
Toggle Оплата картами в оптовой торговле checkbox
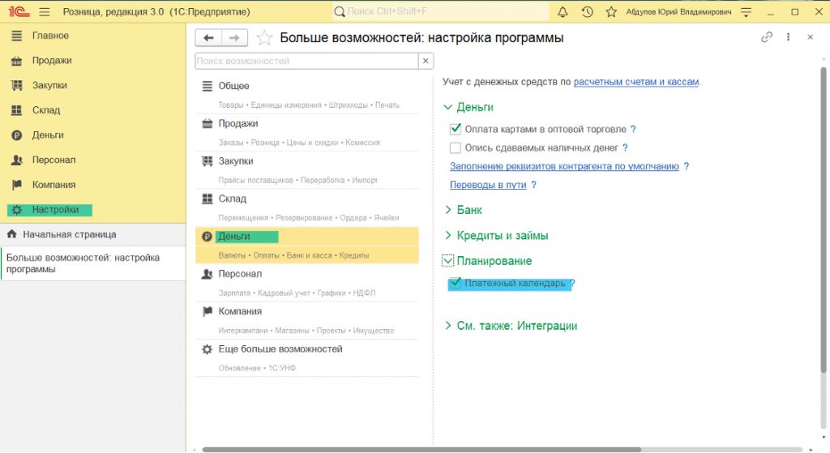[x=456, y=129]
